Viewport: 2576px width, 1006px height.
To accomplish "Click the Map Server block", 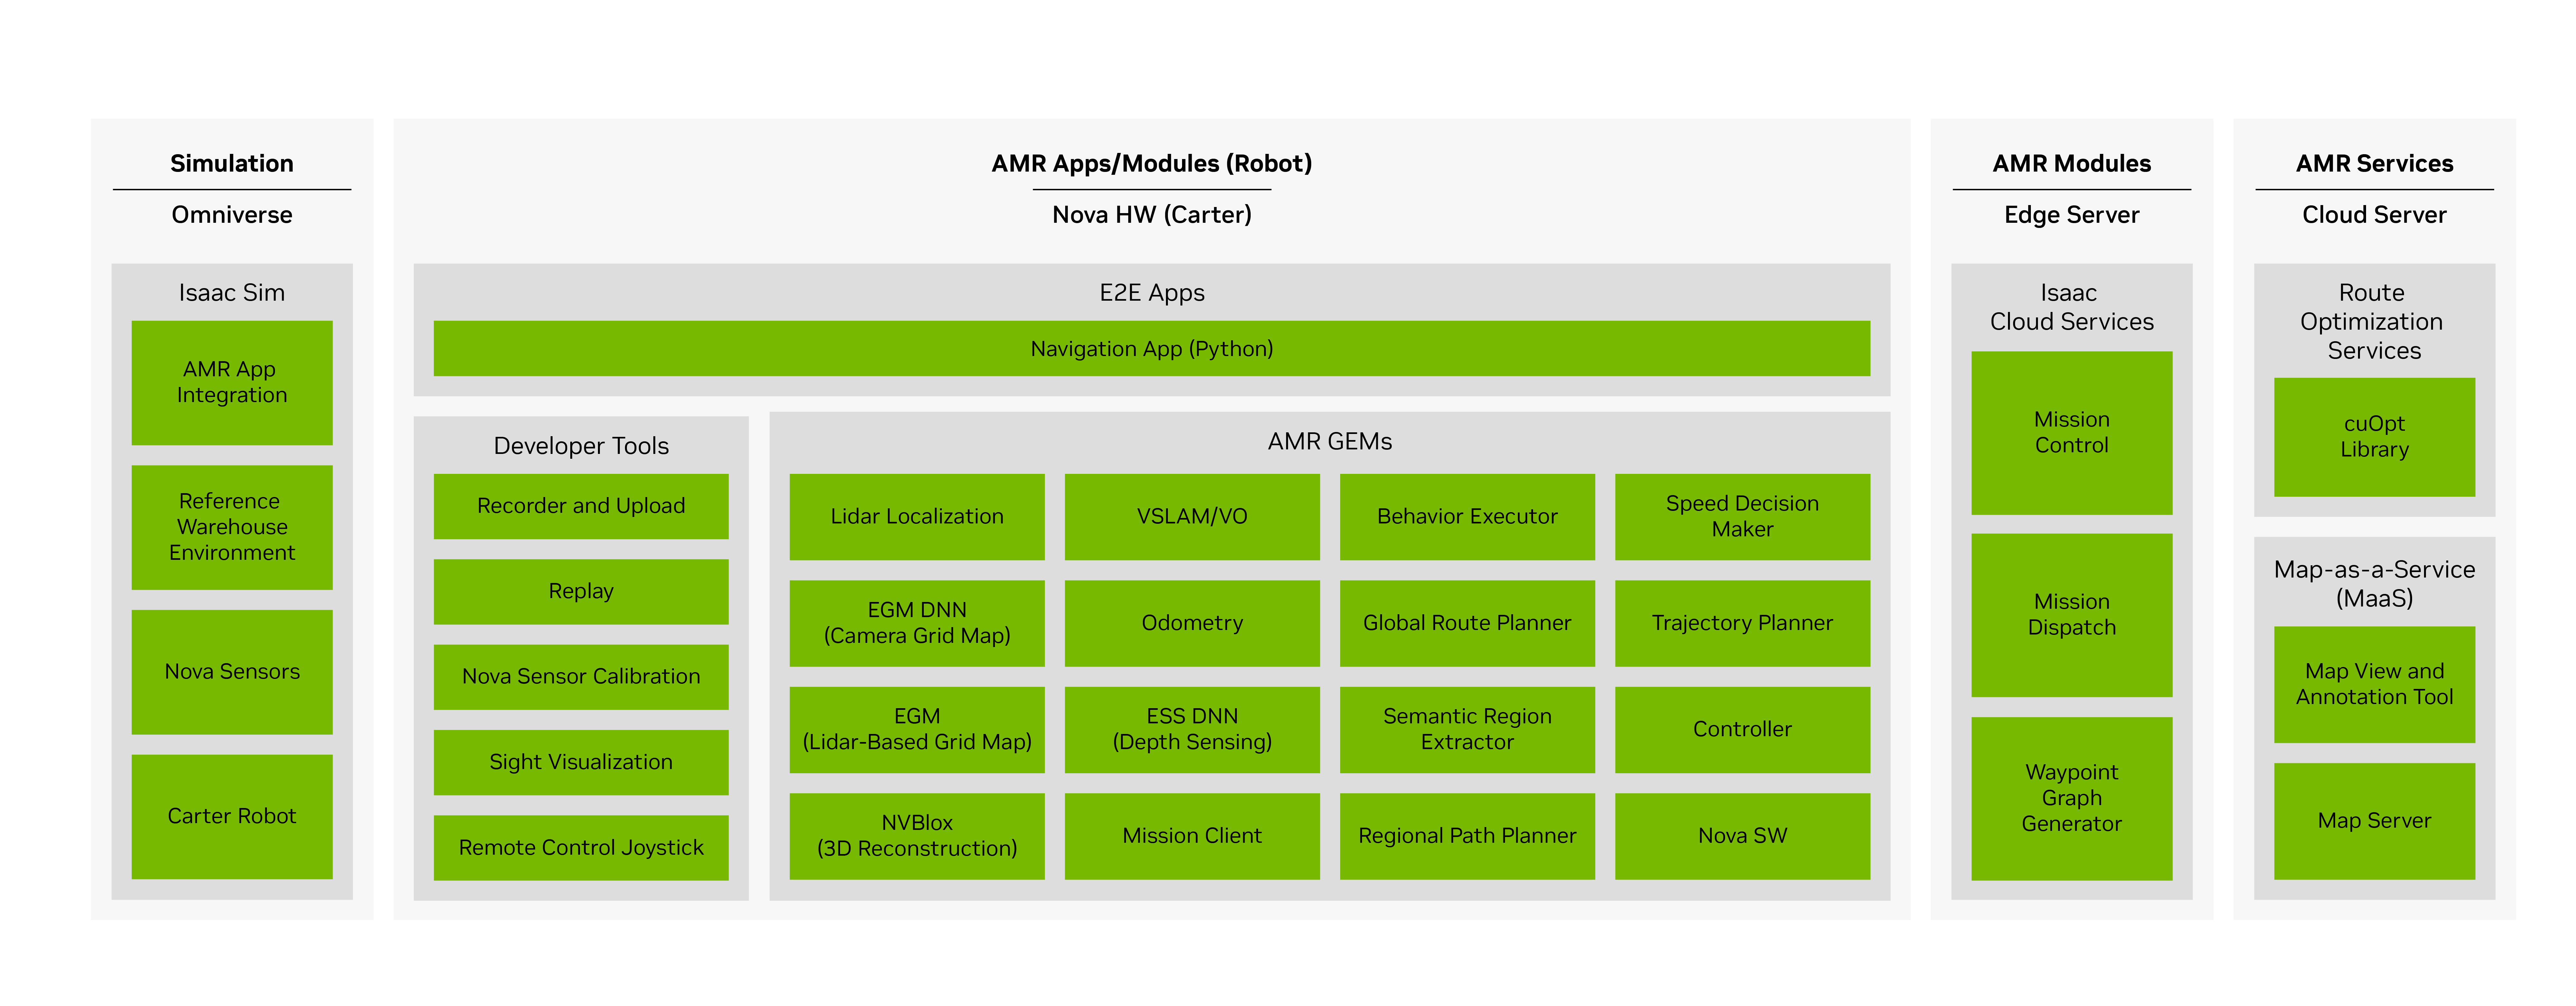I will tap(2375, 822).
